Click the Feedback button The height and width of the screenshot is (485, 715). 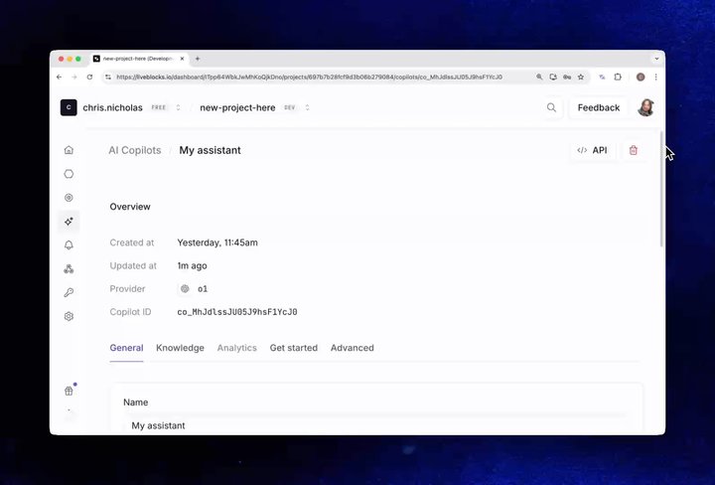pyautogui.click(x=598, y=107)
